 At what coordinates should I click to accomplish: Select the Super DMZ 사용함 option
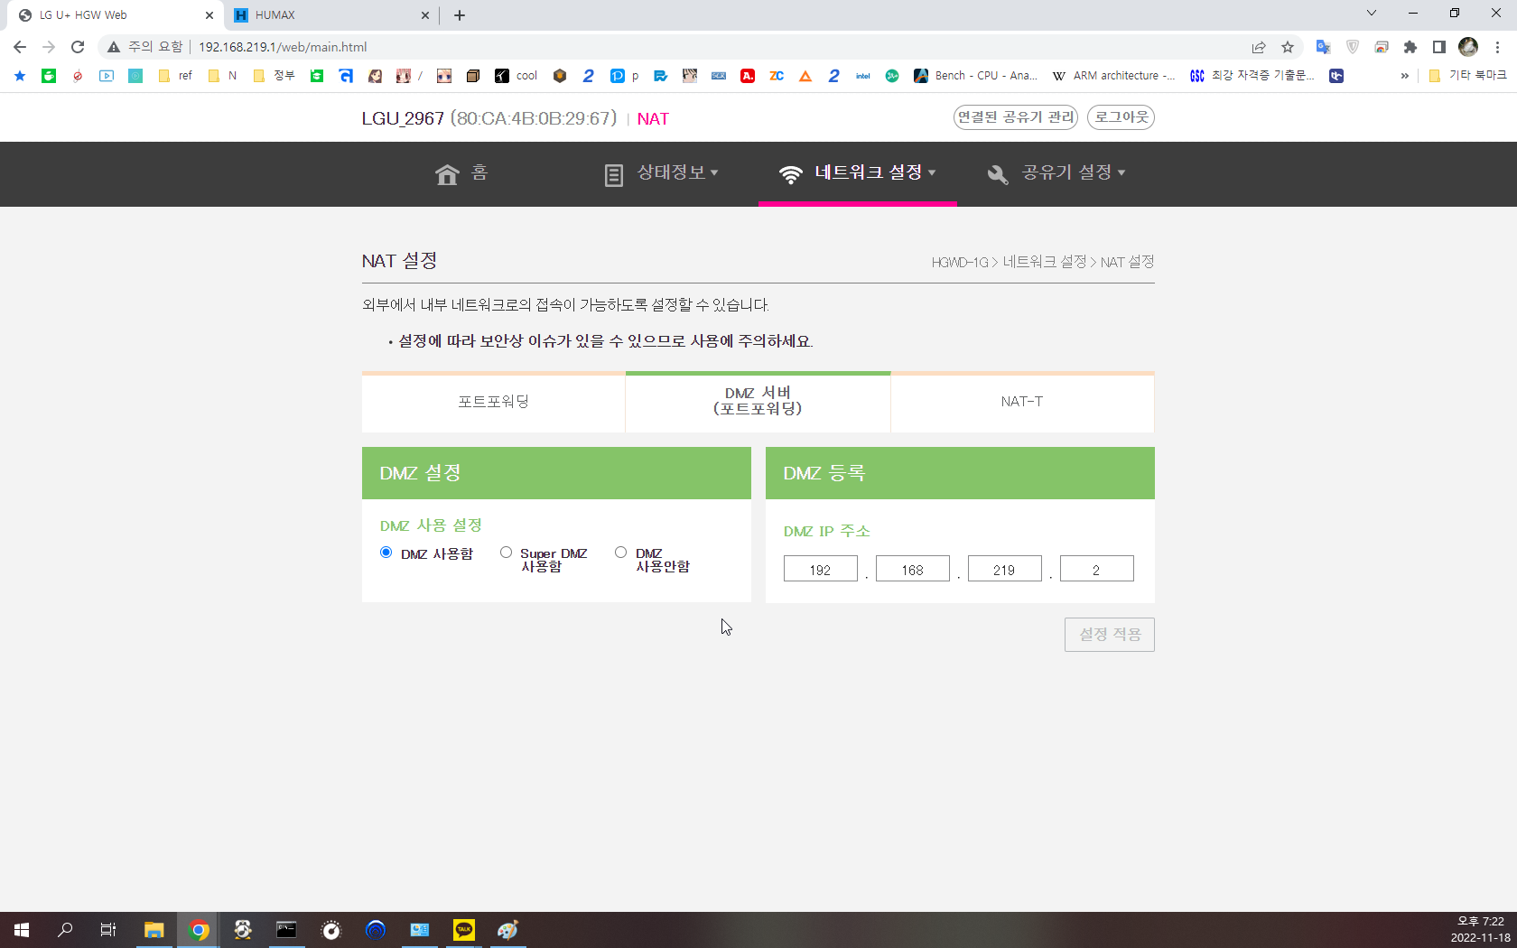(x=506, y=553)
